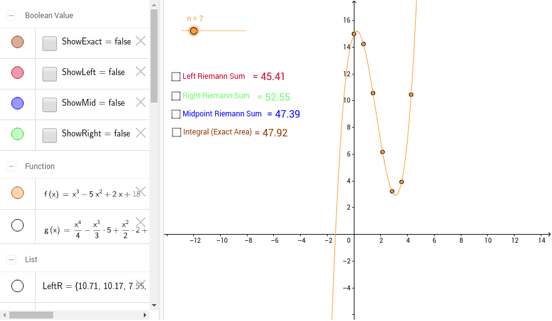Click the Left Riemann Sum label

(214, 76)
